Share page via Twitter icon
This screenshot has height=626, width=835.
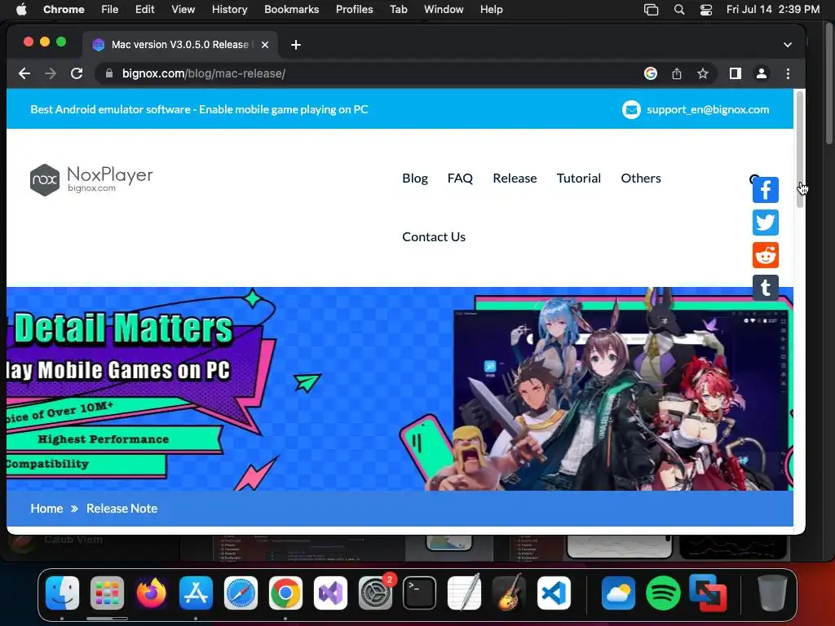pos(765,223)
